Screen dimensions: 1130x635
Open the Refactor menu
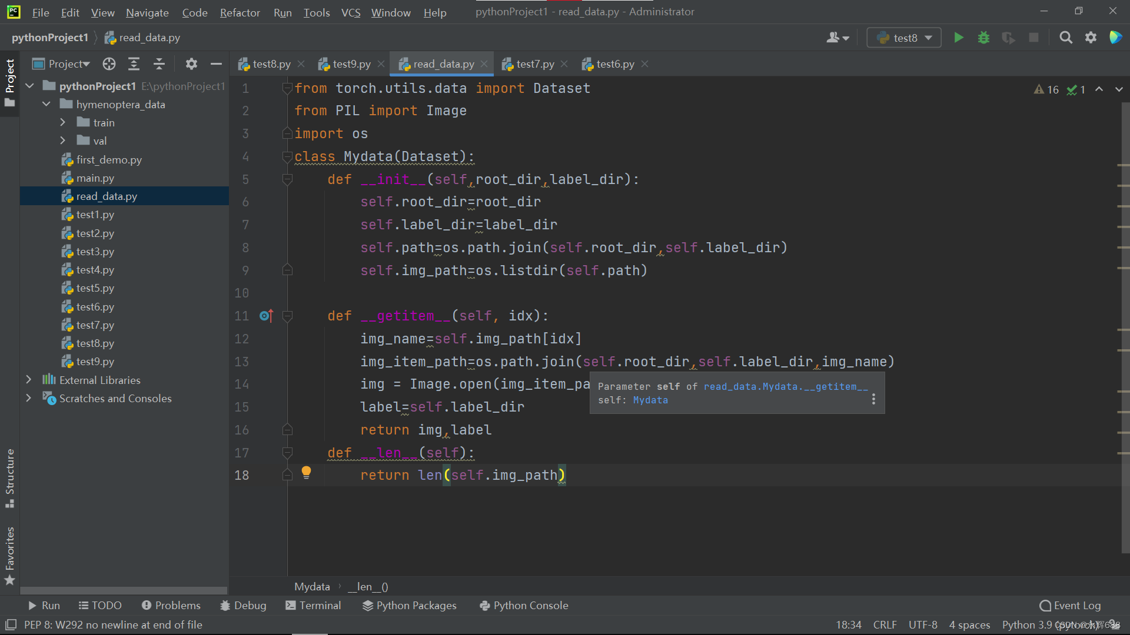pyautogui.click(x=240, y=12)
